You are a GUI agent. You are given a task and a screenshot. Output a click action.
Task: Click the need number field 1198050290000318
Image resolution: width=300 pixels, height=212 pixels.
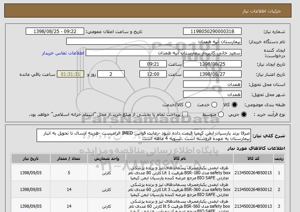(x=212, y=32)
